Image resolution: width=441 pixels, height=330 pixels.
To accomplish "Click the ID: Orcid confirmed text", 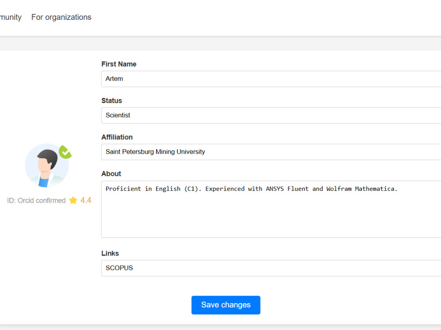I will 36,200.
